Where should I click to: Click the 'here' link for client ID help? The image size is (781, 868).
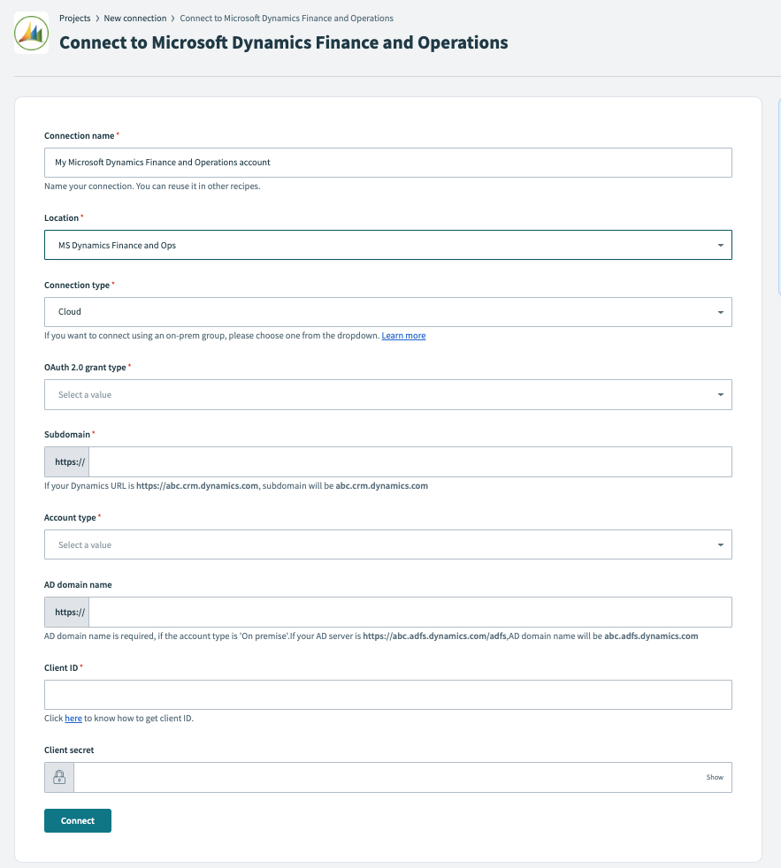click(x=73, y=719)
